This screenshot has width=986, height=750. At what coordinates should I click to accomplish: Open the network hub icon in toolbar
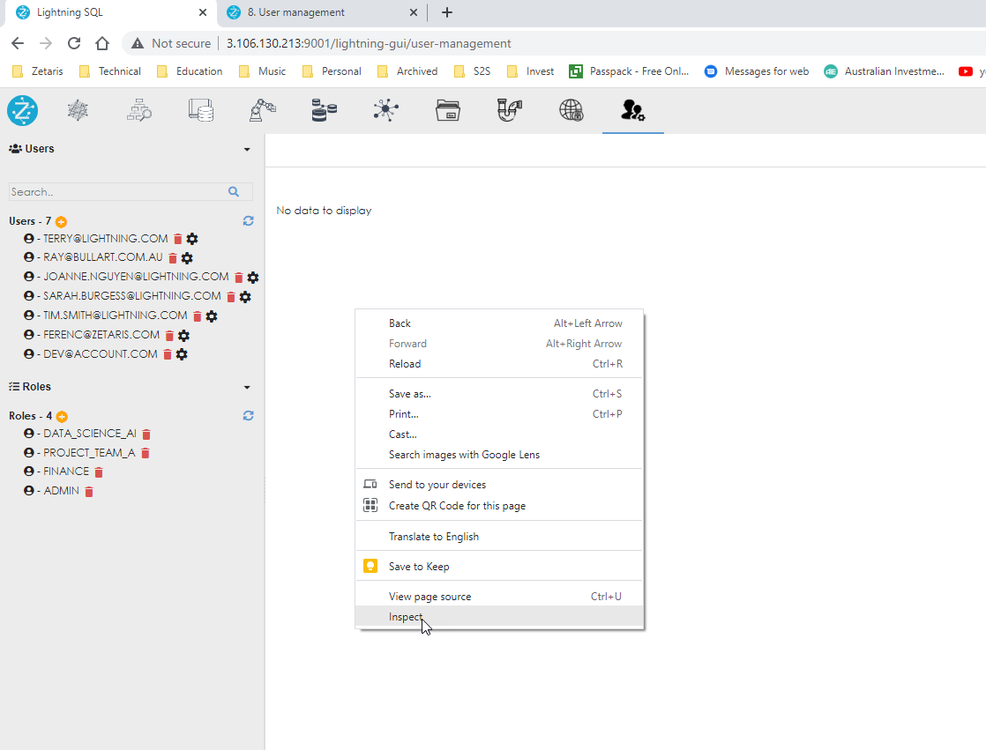pos(385,110)
